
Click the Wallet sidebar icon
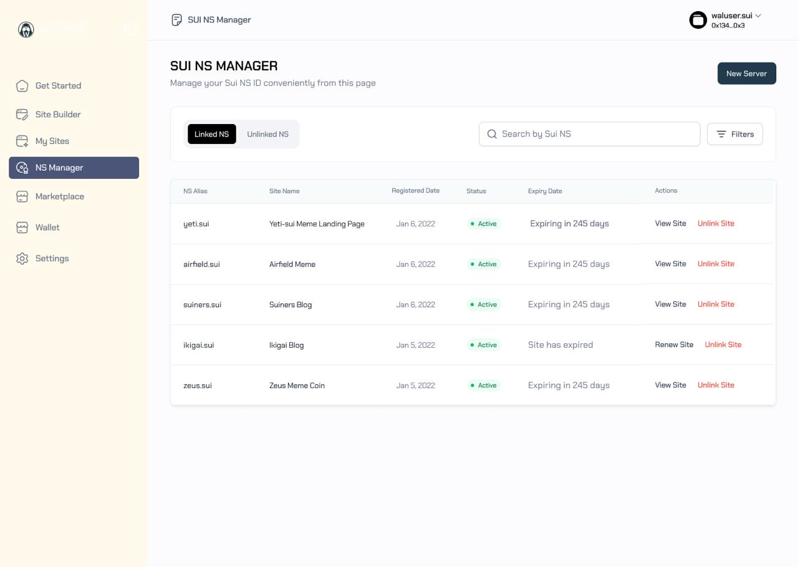tap(22, 227)
